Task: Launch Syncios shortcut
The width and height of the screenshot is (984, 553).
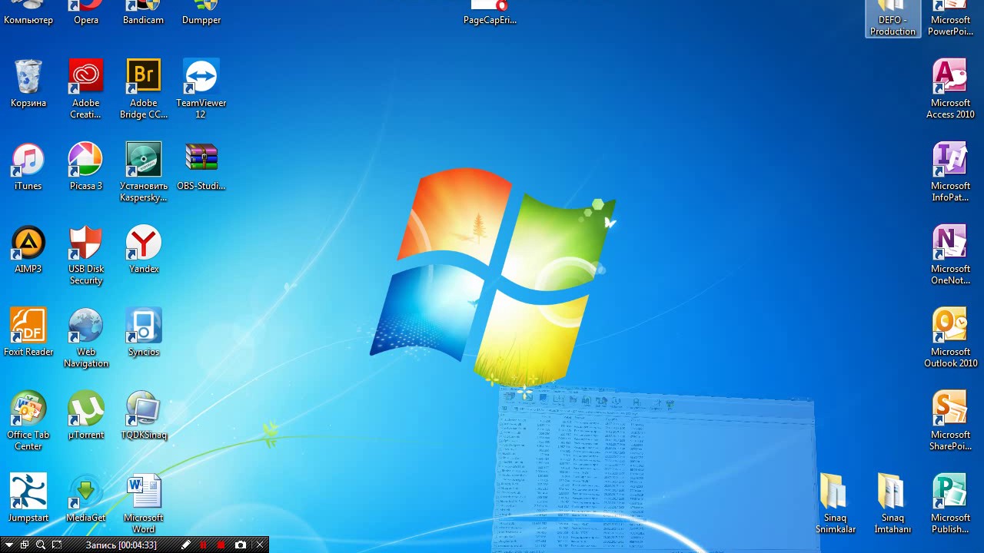Action: point(144,333)
